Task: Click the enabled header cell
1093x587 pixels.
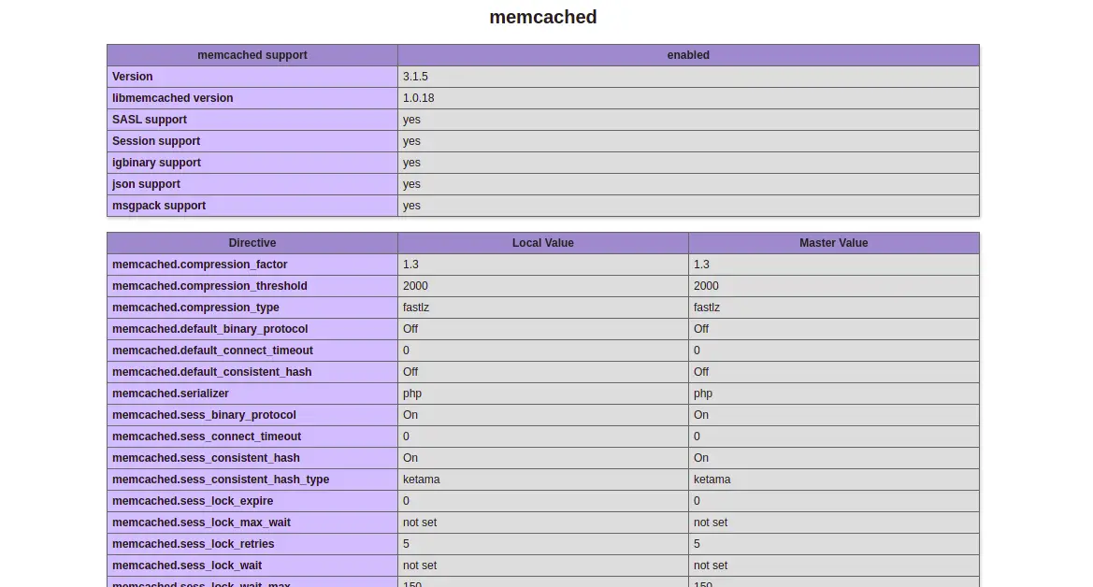Action: point(688,55)
